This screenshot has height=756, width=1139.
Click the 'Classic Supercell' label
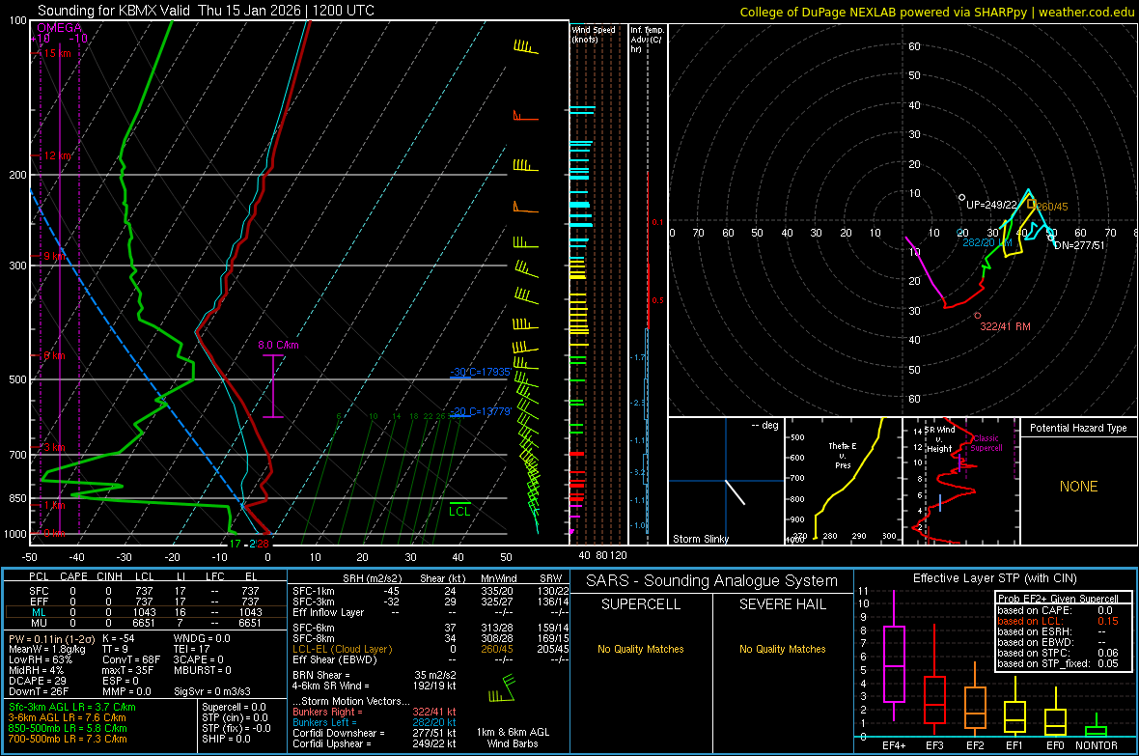[x=986, y=443]
